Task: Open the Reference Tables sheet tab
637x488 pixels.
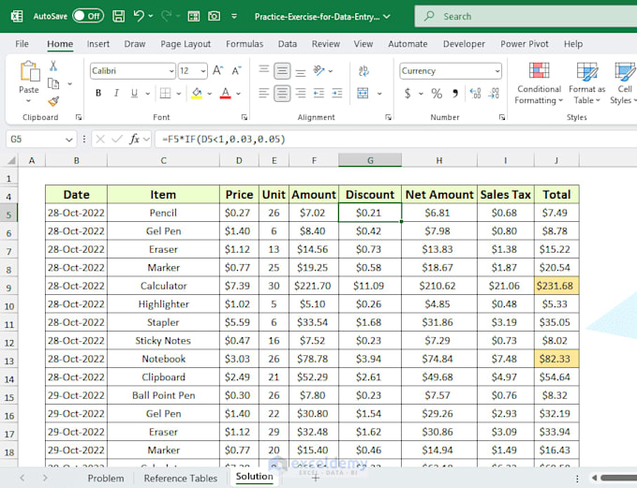Action: tap(181, 479)
